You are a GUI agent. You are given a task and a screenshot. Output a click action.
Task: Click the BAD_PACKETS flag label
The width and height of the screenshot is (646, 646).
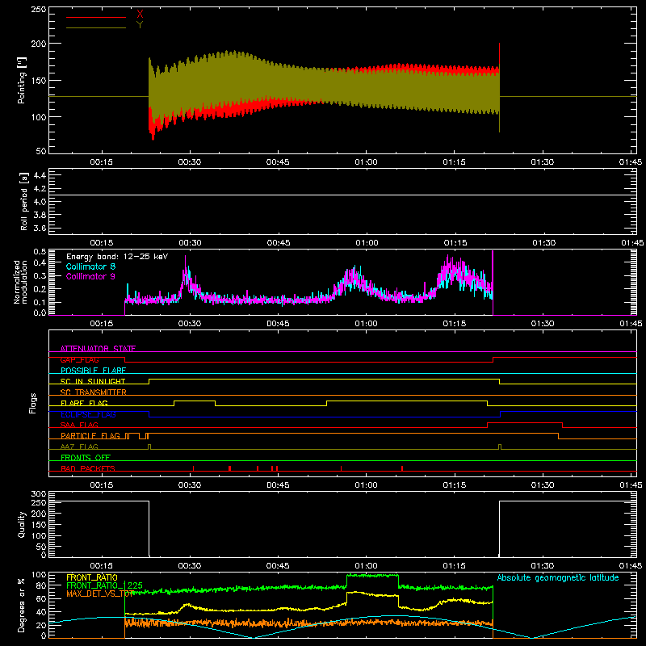coord(88,468)
